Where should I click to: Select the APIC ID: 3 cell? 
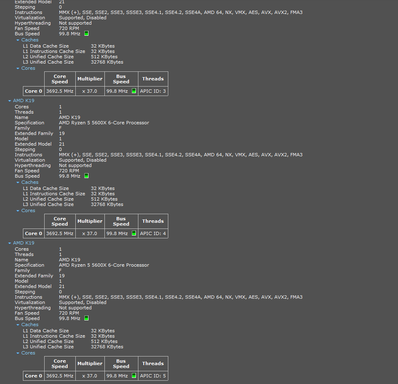point(153,91)
